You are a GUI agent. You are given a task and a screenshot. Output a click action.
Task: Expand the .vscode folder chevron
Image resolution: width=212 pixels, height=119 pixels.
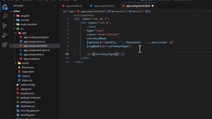(14, 20)
